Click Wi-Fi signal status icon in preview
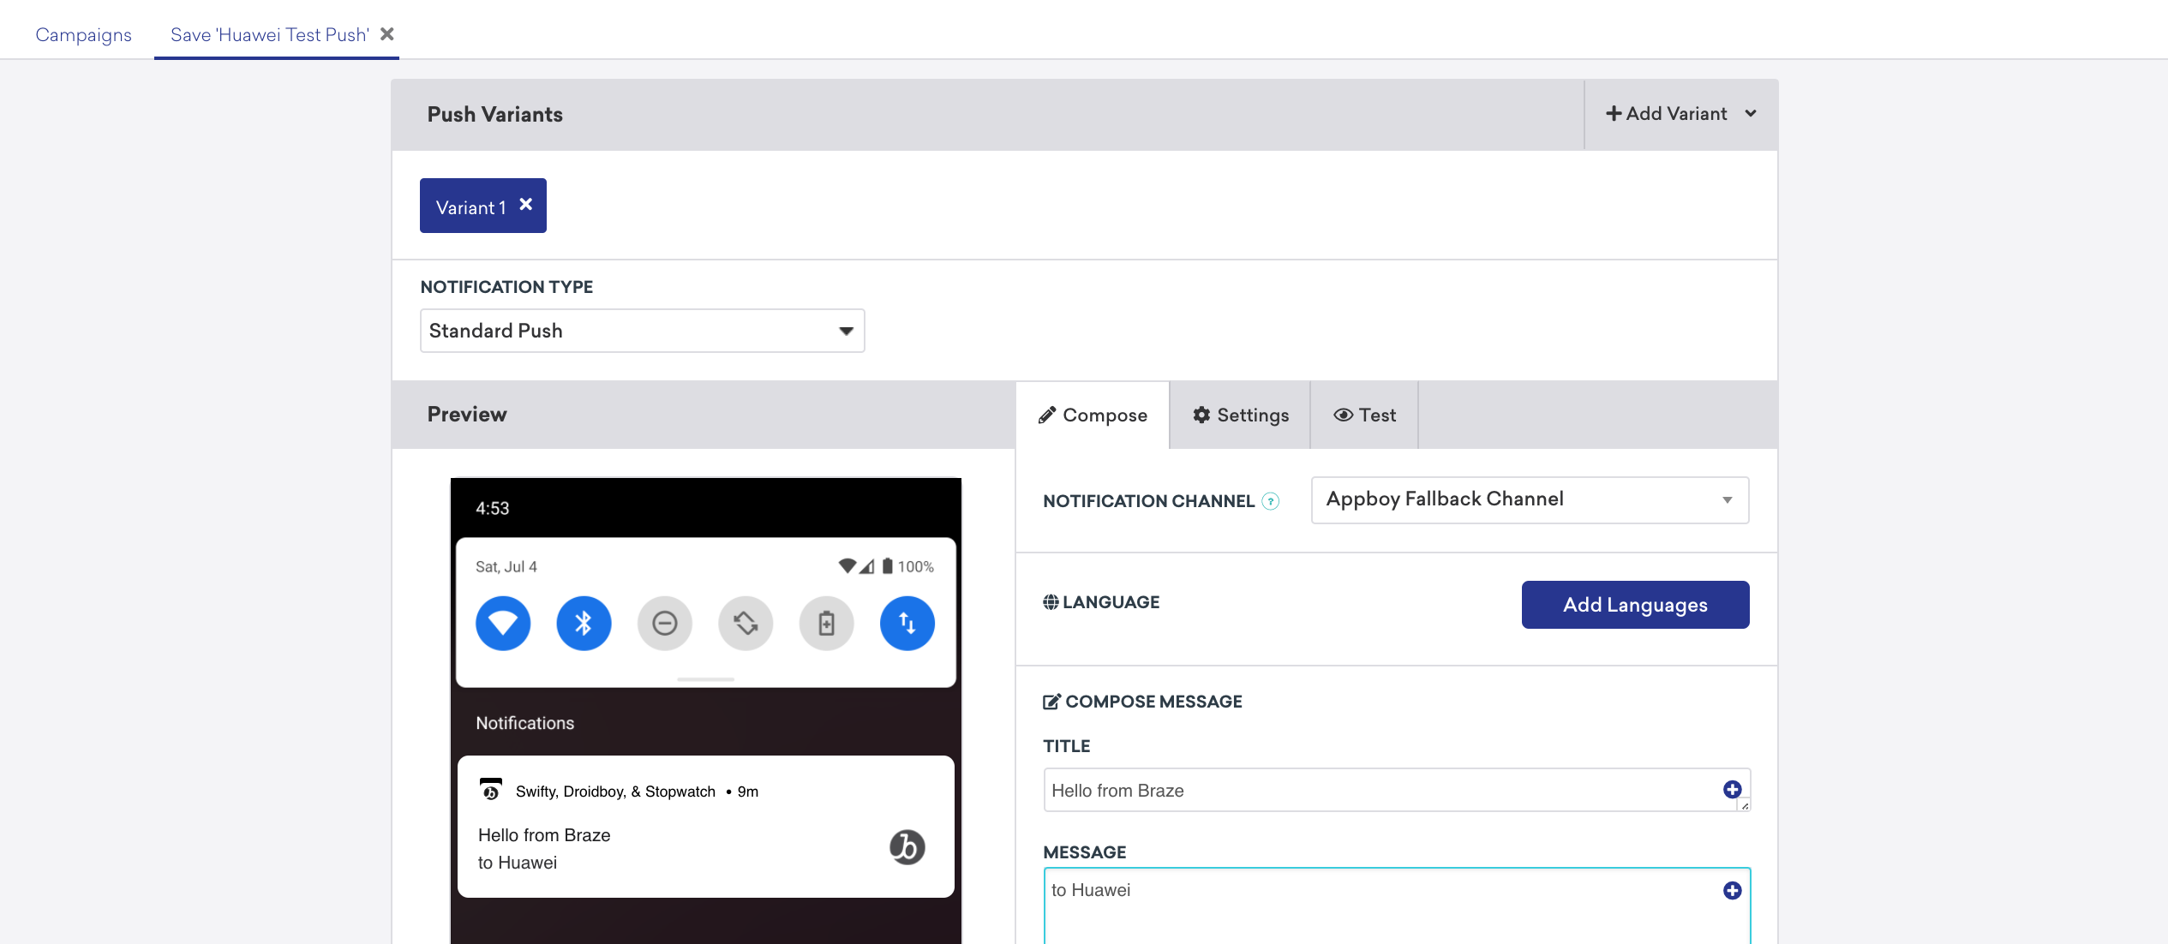 pos(847,566)
